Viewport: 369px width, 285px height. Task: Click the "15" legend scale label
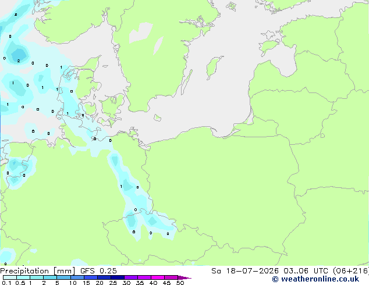pos(86,283)
